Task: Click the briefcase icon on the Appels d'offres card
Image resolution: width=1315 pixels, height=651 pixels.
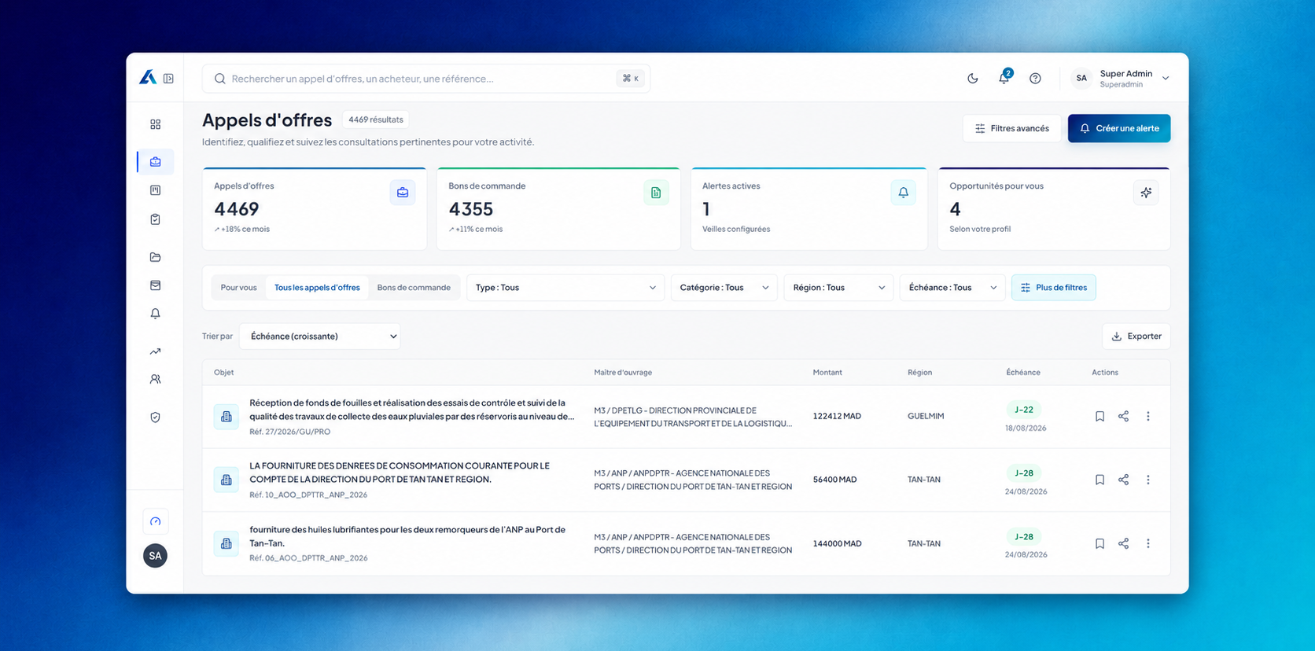Action: pyautogui.click(x=403, y=193)
